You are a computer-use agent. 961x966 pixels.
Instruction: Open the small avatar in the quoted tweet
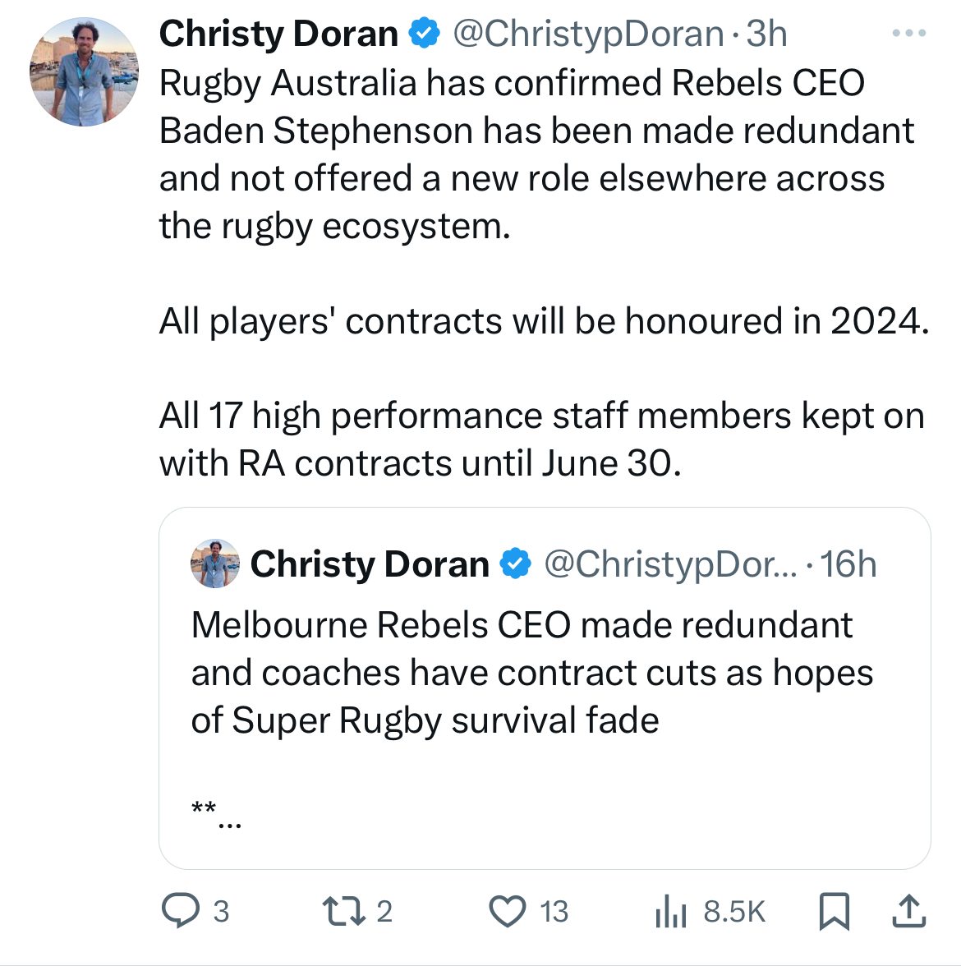pyautogui.click(x=215, y=564)
